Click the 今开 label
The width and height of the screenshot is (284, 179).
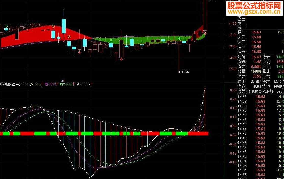point(266,57)
